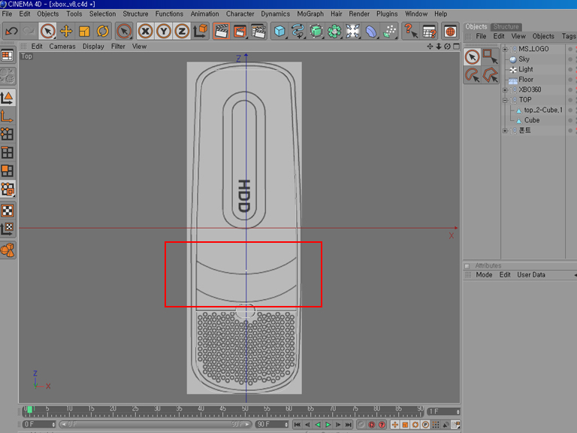Go to start of animation
This screenshot has width=577, height=433.
[298, 425]
